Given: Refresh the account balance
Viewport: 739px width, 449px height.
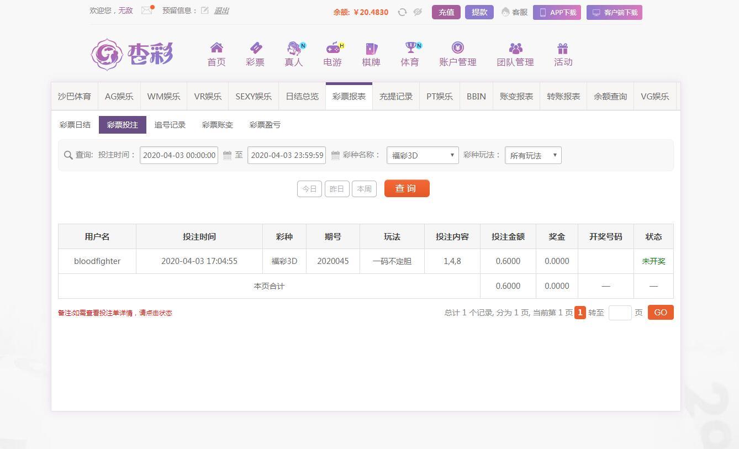Looking at the screenshot, I should (x=402, y=12).
